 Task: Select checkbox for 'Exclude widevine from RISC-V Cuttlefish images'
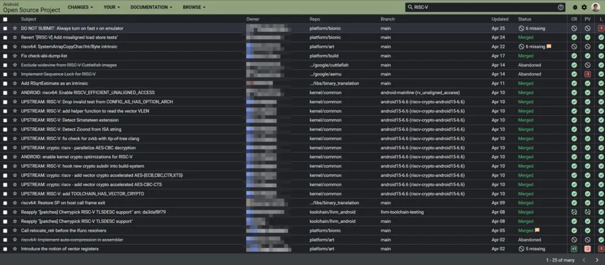click(5, 65)
